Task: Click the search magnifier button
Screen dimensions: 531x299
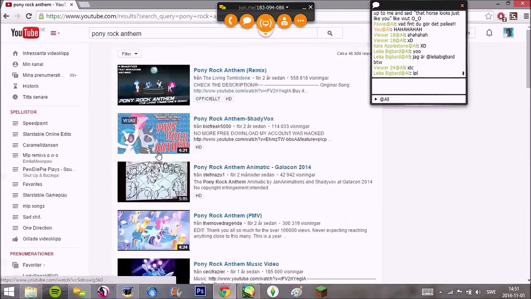Action: click(330, 33)
